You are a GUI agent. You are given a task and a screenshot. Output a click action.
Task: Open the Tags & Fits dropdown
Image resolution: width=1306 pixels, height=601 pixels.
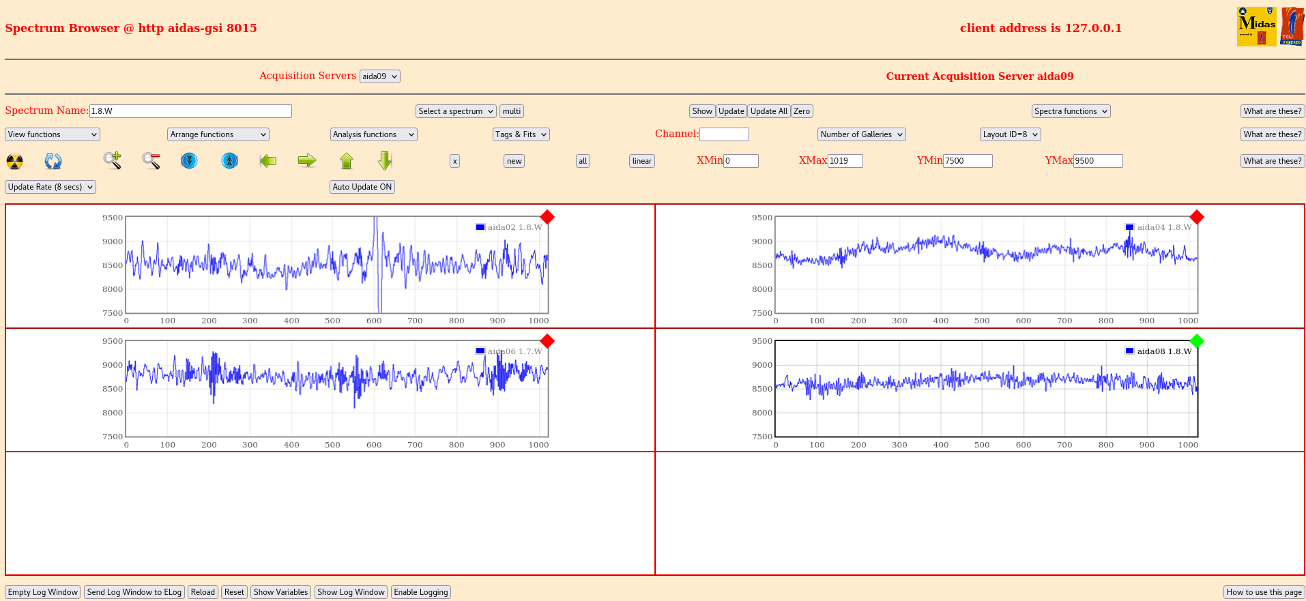(x=521, y=134)
